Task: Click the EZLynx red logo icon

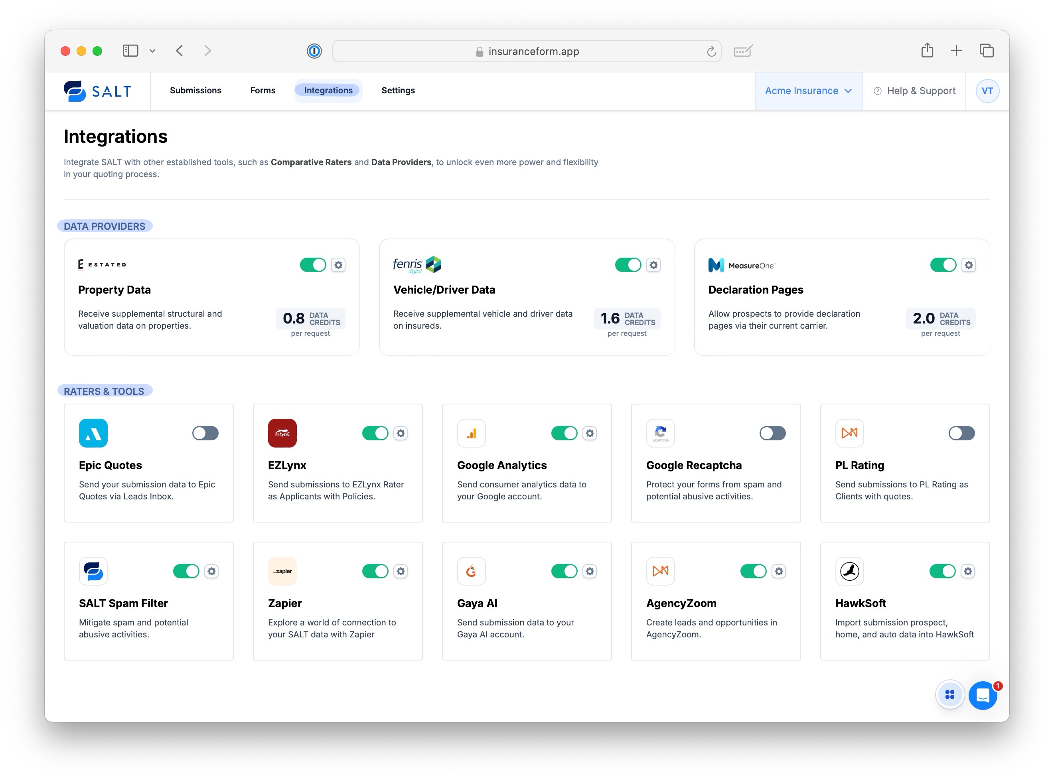Action: (x=282, y=433)
